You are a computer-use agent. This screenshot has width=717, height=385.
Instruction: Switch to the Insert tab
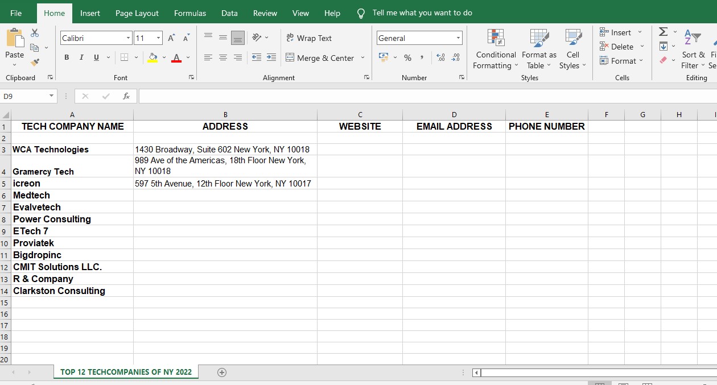click(90, 13)
